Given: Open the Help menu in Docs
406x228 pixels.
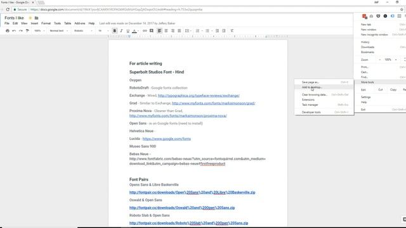Looking at the screenshot, I should [91, 23].
